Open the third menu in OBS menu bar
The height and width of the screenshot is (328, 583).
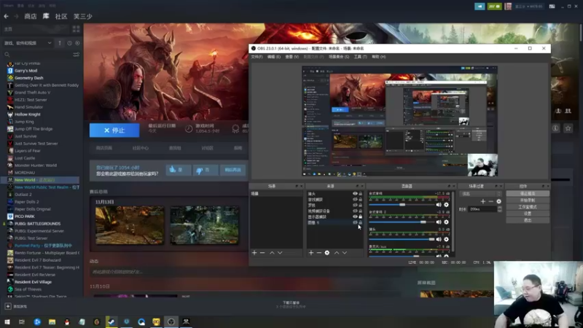click(292, 57)
